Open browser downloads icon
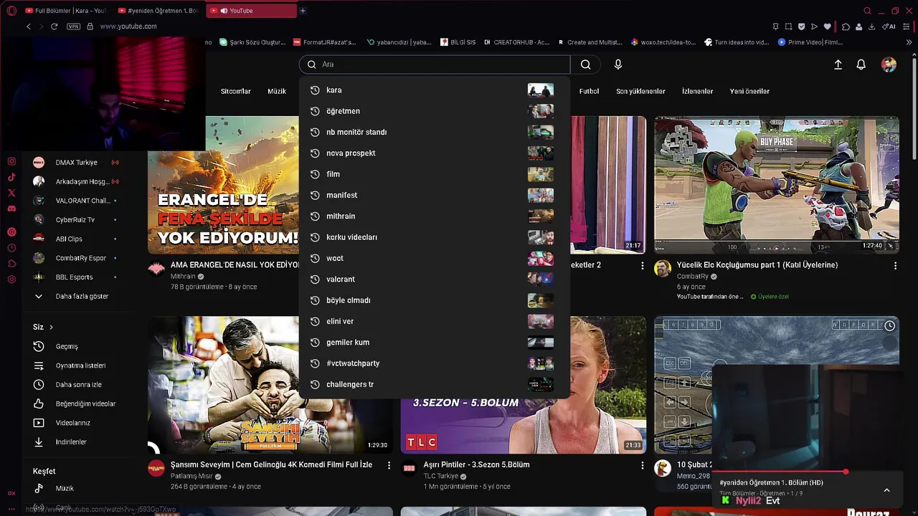The width and height of the screenshot is (918, 516). (x=871, y=27)
